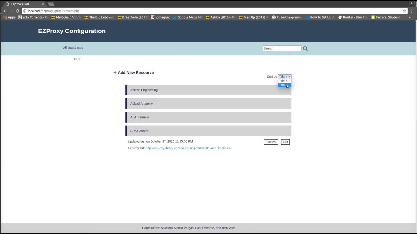Select highlighted Title descending sort option
Screen dimensions: 417x234
pyautogui.click(x=284, y=85)
